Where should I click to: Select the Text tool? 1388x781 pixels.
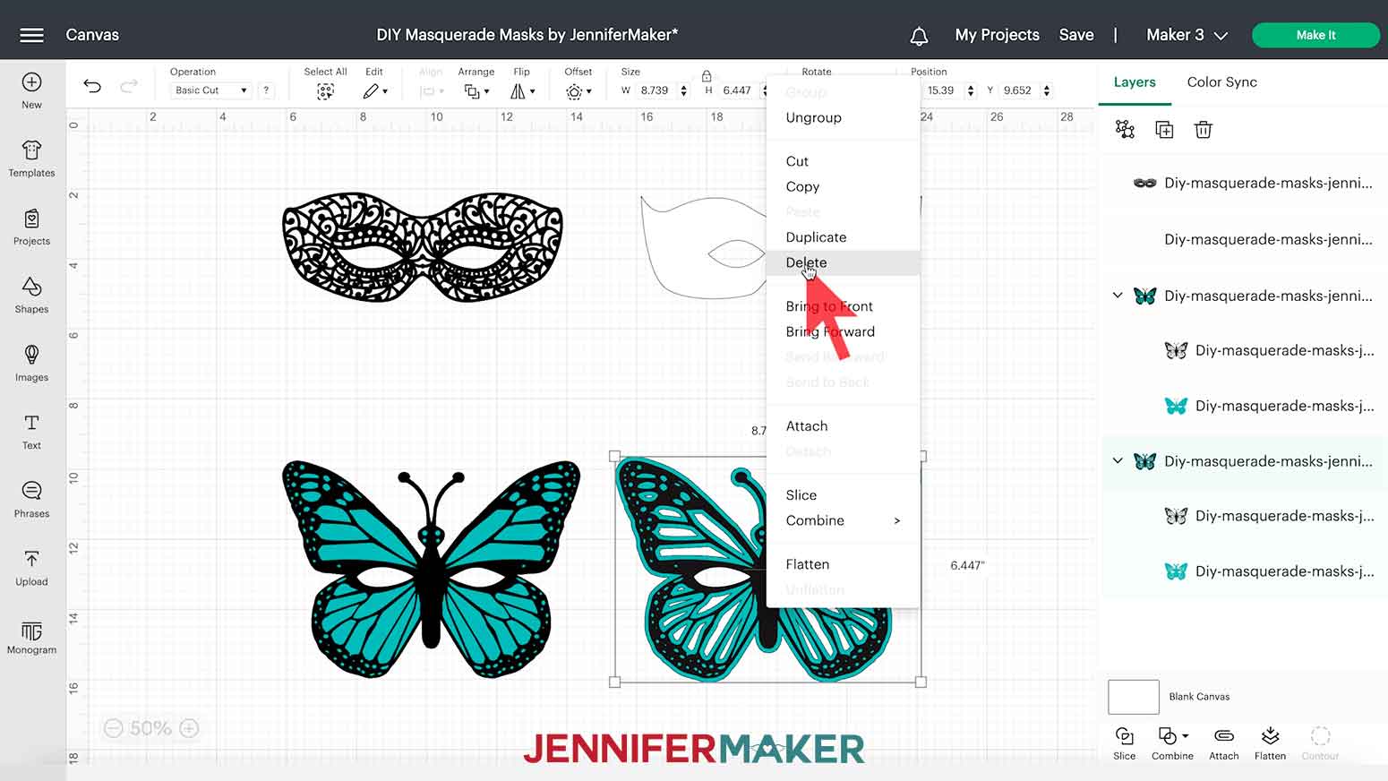point(31,431)
